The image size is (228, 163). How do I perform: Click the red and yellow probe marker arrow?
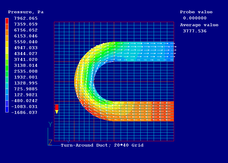pos(57,109)
